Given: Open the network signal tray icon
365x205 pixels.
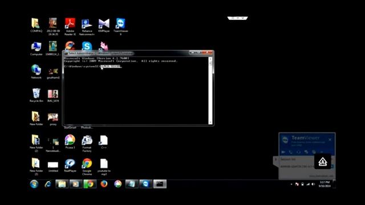Looking at the screenshot, I should click(x=308, y=184).
